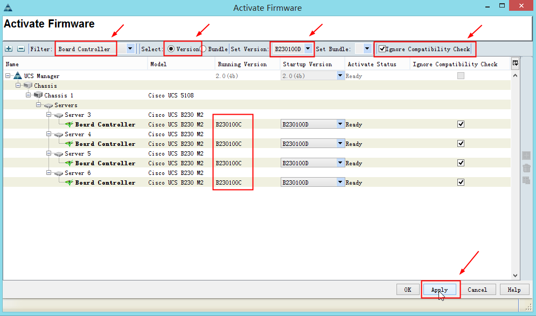Click the OK button
The height and width of the screenshot is (316, 536).
tap(408, 290)
